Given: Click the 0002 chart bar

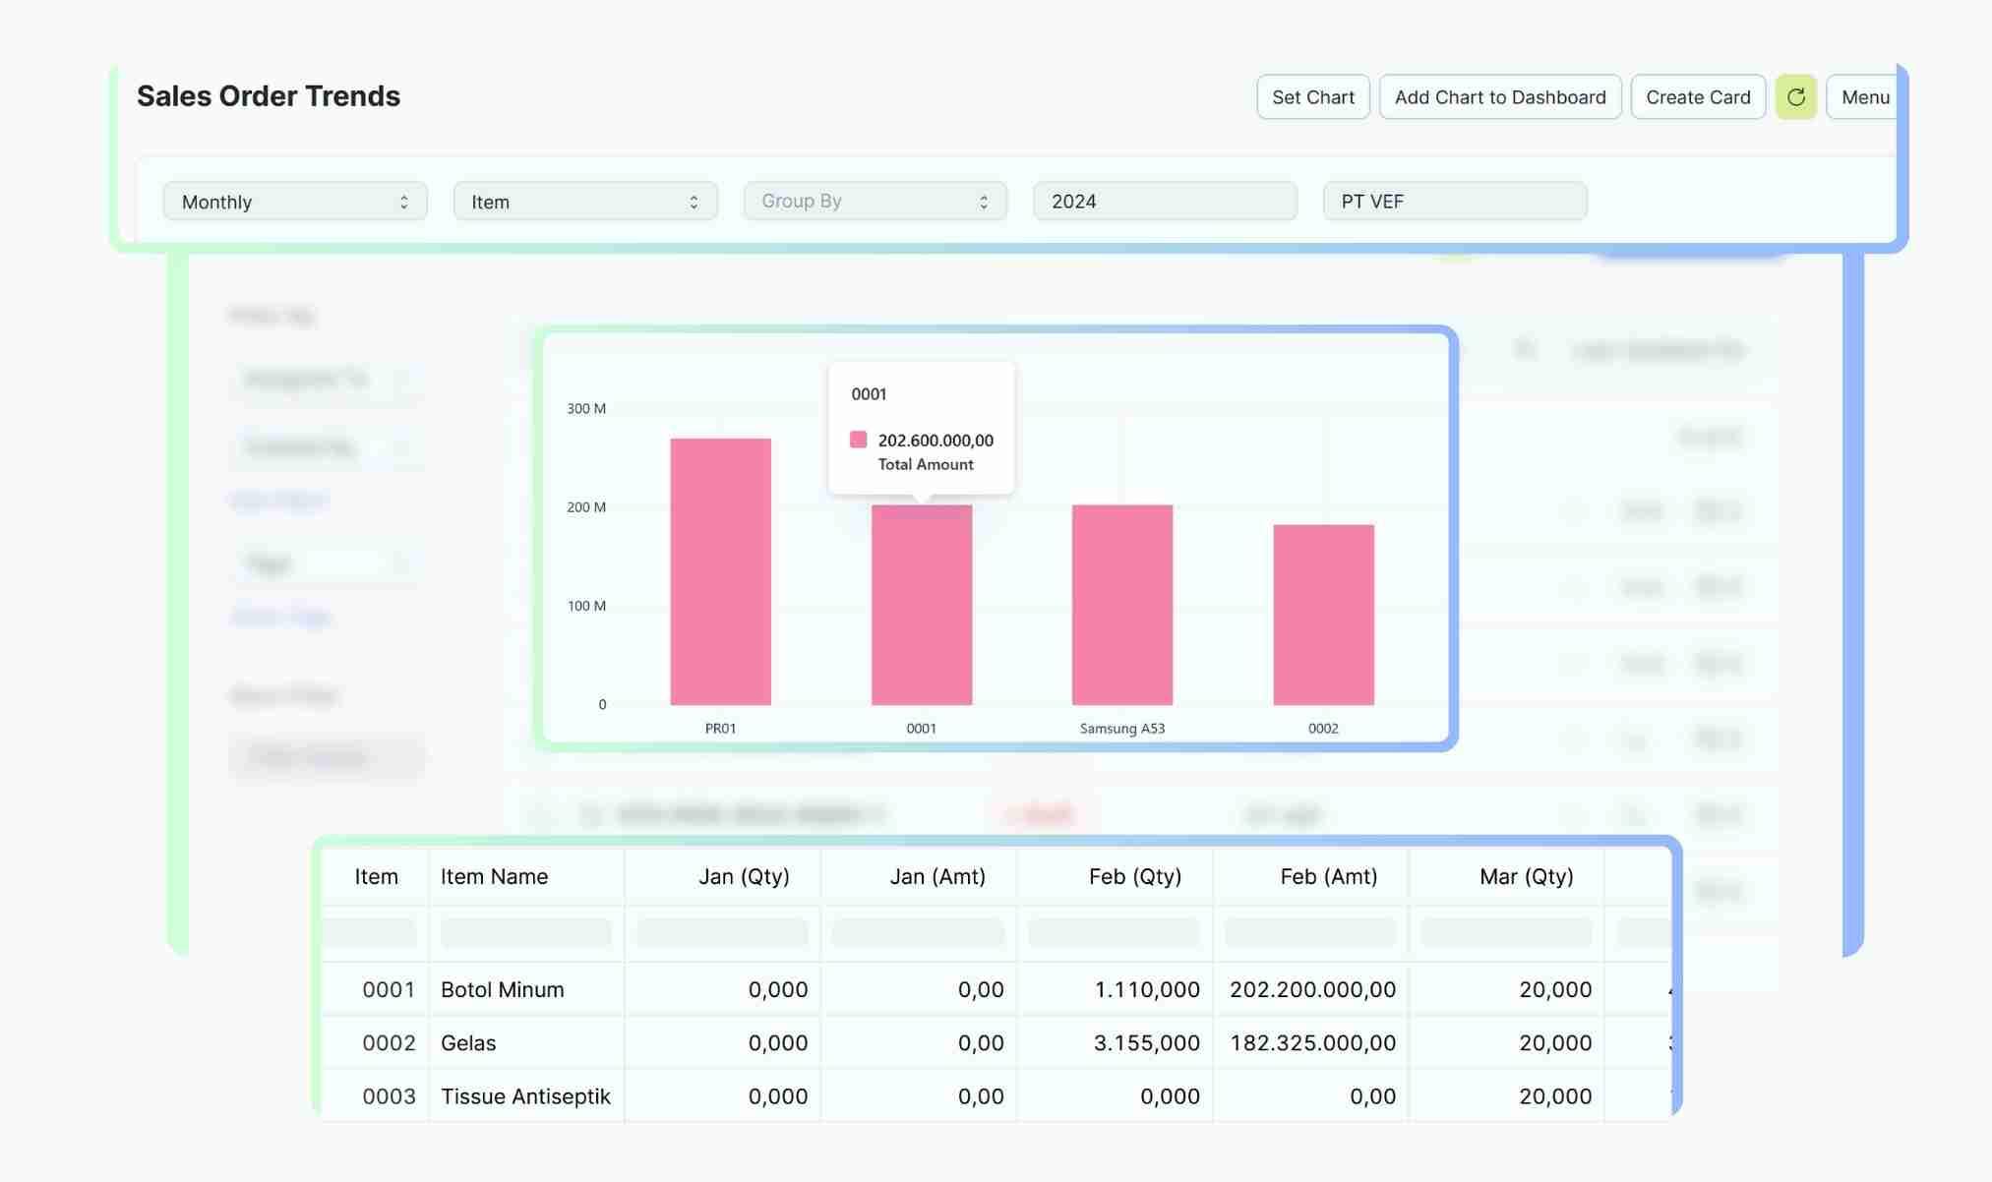Looking at the screenshot, I should tap(1322, 615).
